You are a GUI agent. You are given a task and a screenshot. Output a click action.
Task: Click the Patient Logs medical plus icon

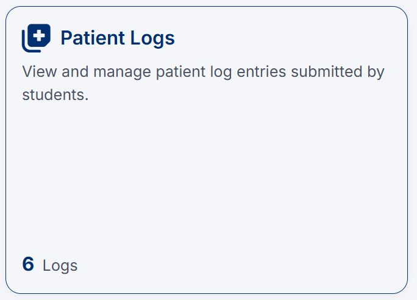click(x=36, y=38)
